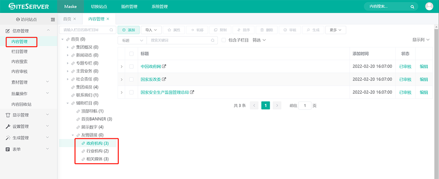This screenshot has height=179, width=439.
Task: Click the page number jump input field
Action: (304, 105)
